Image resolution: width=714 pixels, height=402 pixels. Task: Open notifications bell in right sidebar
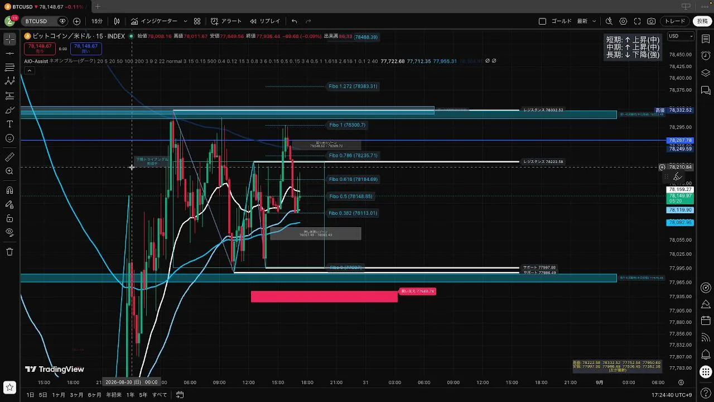706,354
